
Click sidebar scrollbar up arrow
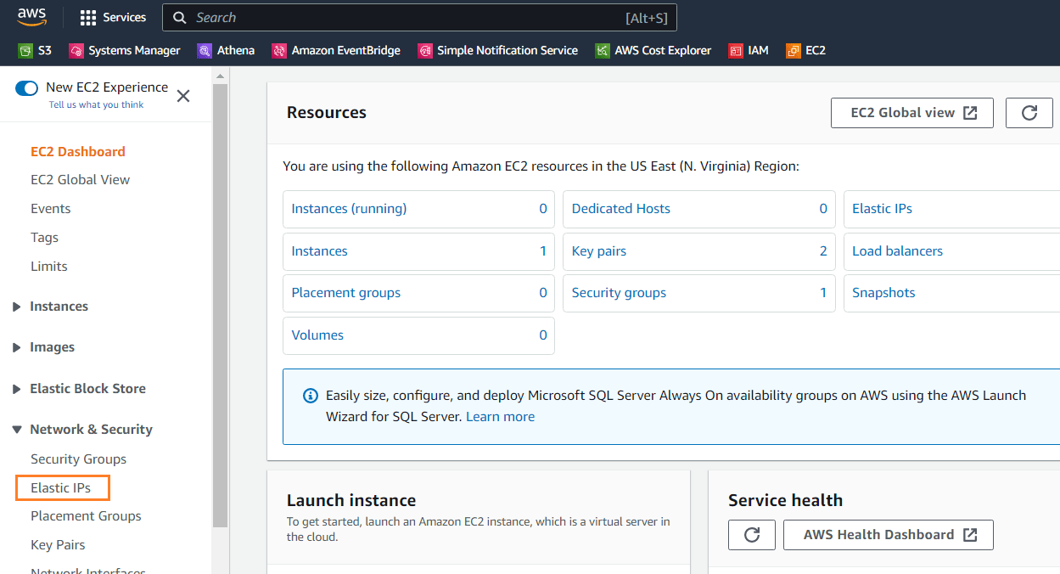point(220,76)
